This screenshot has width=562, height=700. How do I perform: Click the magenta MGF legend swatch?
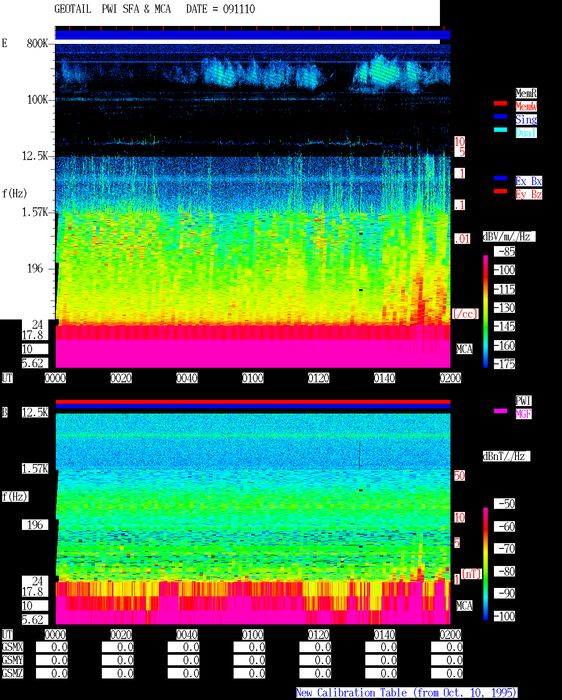pos(501,411)
